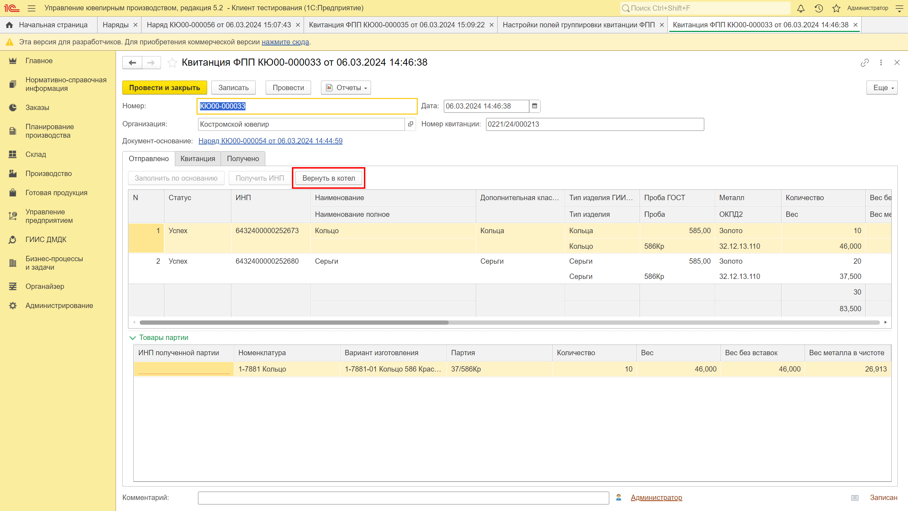Image resolution: width=908 pixels, height=511 pixels.
Task: Click the Получить ИНП button
Action: pos(260,178)
